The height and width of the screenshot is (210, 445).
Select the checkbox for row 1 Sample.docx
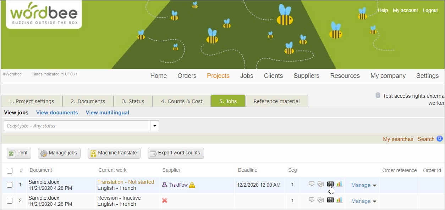click(x=10, y=185)
